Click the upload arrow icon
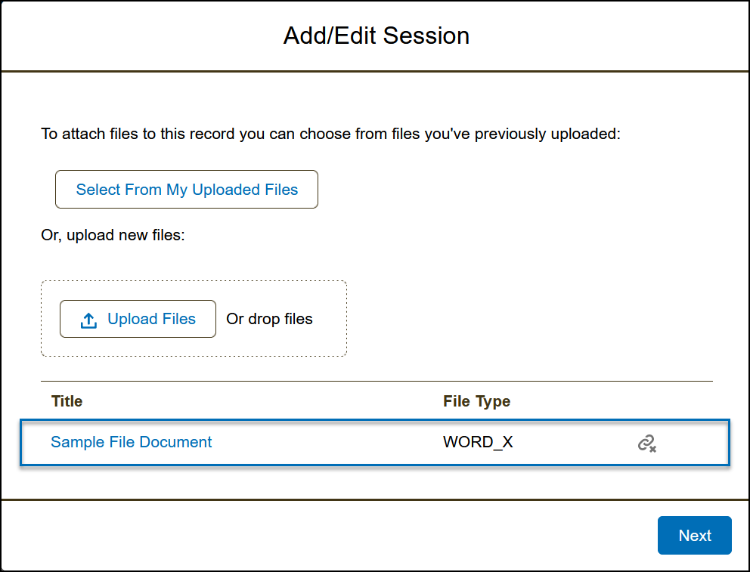750x572 pixels. [88, 320]
